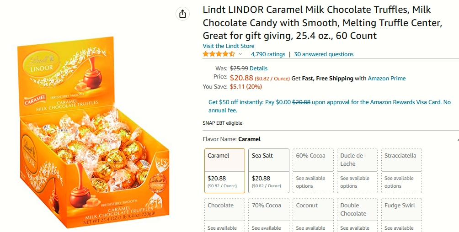
Task: Follow the Amazon Prime link
Action: 387,79
